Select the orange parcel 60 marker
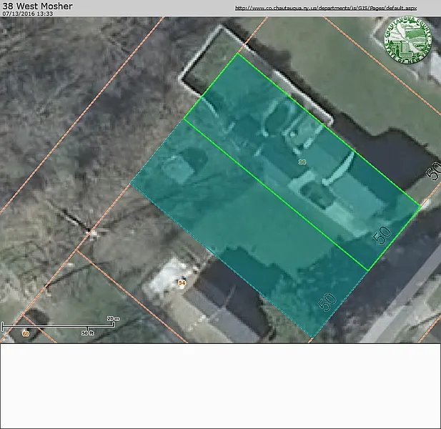Screen dimensions: 441x429 pyautogui.click(x=26, y=334)
